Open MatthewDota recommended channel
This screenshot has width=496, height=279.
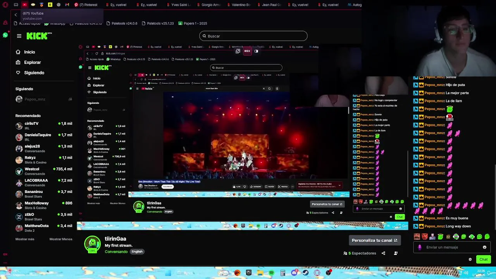tap(44, 228)
